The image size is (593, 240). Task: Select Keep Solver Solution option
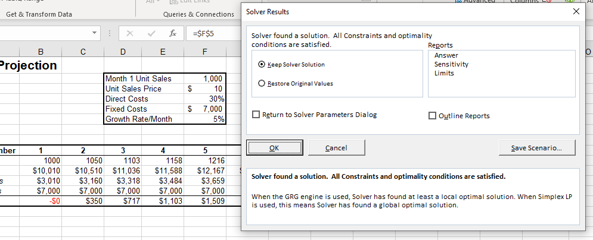262,64
